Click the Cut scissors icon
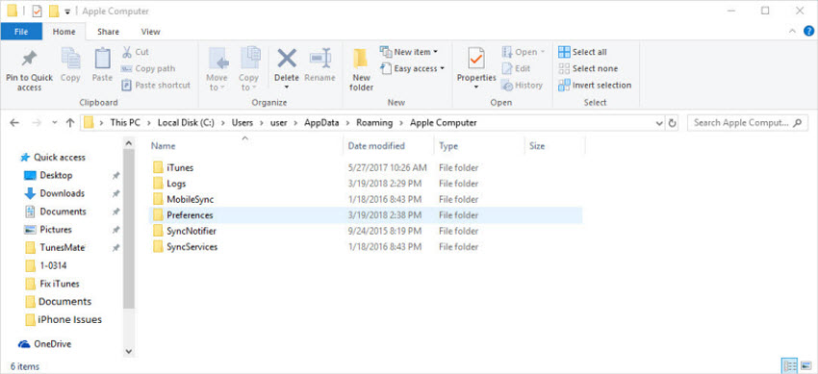This screenshot has width=818, height=374. (127, 52)
